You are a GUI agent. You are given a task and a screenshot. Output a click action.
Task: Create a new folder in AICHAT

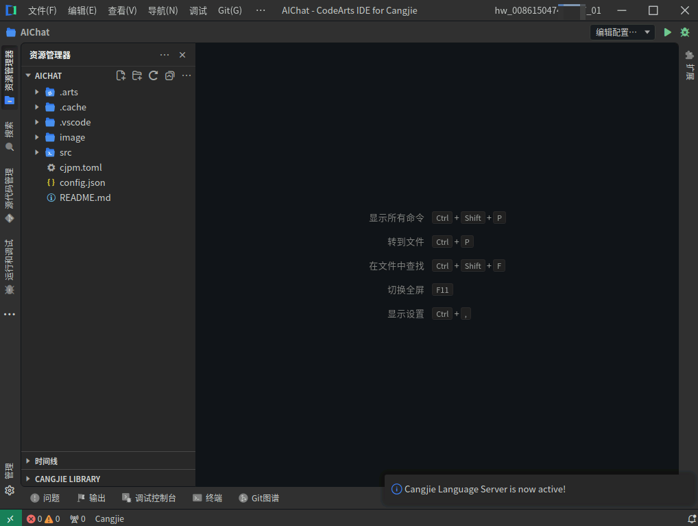(137, 75)
